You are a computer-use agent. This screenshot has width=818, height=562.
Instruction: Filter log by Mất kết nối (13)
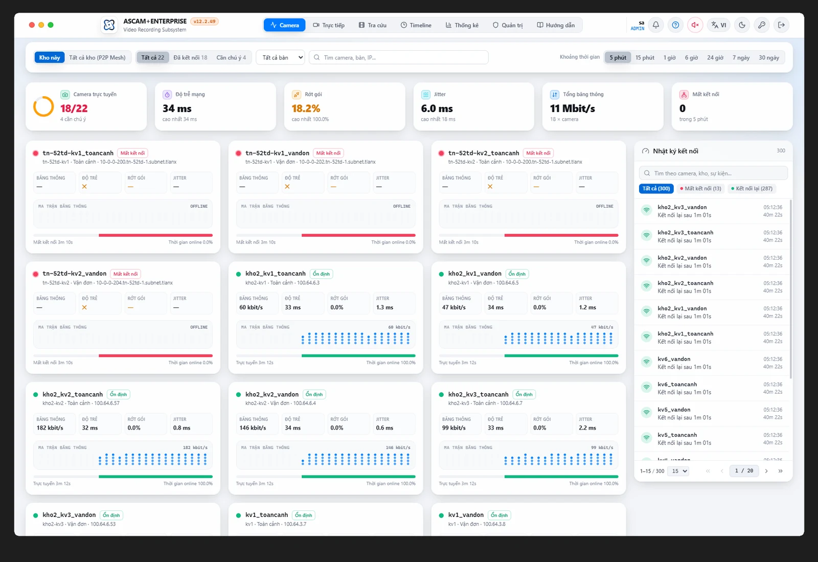click(x=700, y=189)
